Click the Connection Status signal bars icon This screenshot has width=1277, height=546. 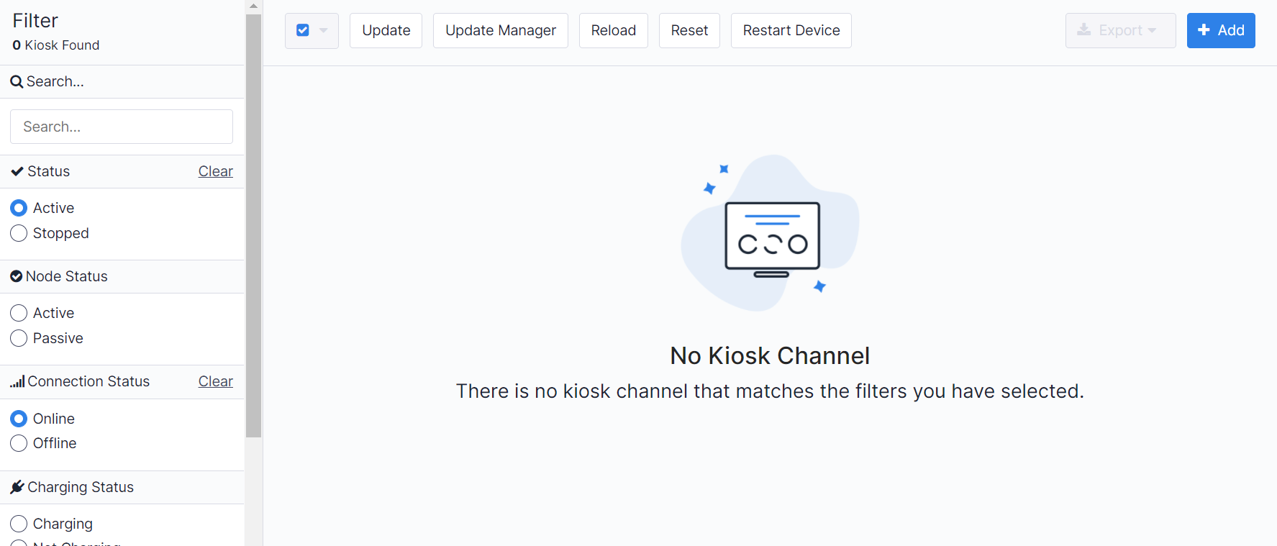[x=17, y=382]
